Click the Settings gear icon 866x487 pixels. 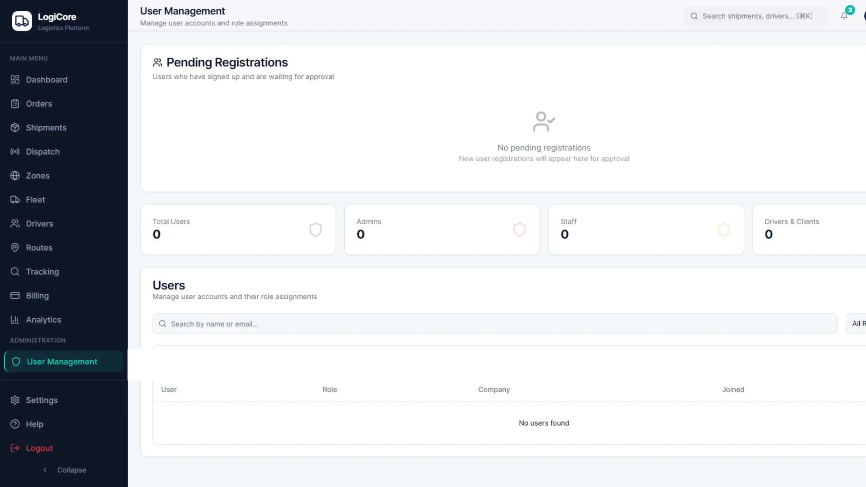tap(15, 400)
